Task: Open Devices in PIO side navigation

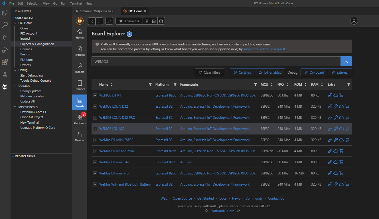Action: point(80,136)
